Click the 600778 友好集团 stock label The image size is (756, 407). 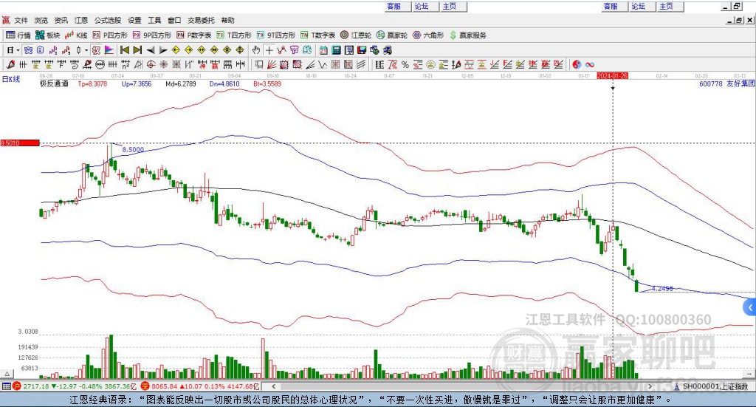(726, 84)
